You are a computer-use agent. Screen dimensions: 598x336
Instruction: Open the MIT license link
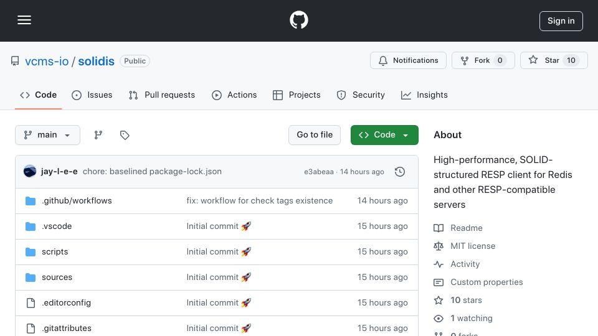(465, 246)
